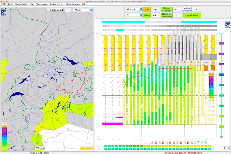Click hour 12 label on UTC axis

pyautogui.click(x=163, y=140)
